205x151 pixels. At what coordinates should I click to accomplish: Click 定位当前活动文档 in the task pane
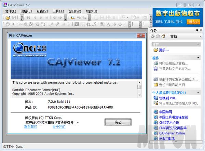coord(172,85)
